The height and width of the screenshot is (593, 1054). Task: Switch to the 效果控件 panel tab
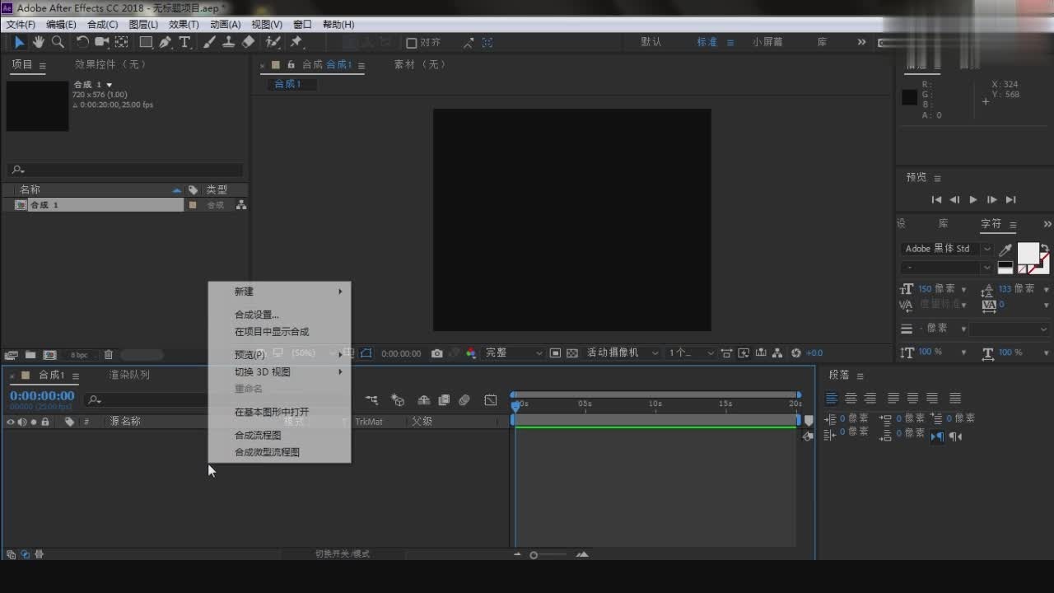(110, 64)
